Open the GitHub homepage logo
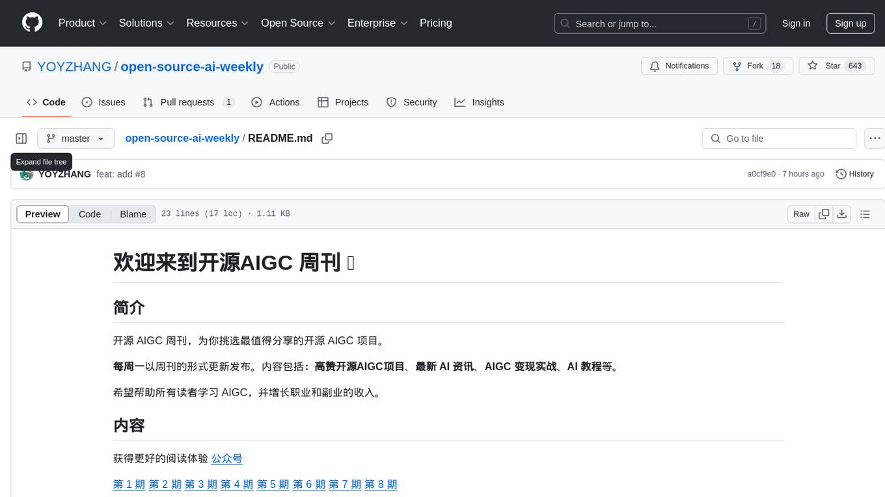885x497 pixels. point(33,23)
